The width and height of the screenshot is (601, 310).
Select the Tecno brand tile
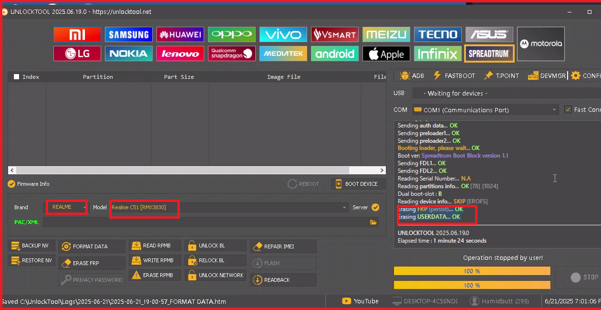click(x=437, y=34)
